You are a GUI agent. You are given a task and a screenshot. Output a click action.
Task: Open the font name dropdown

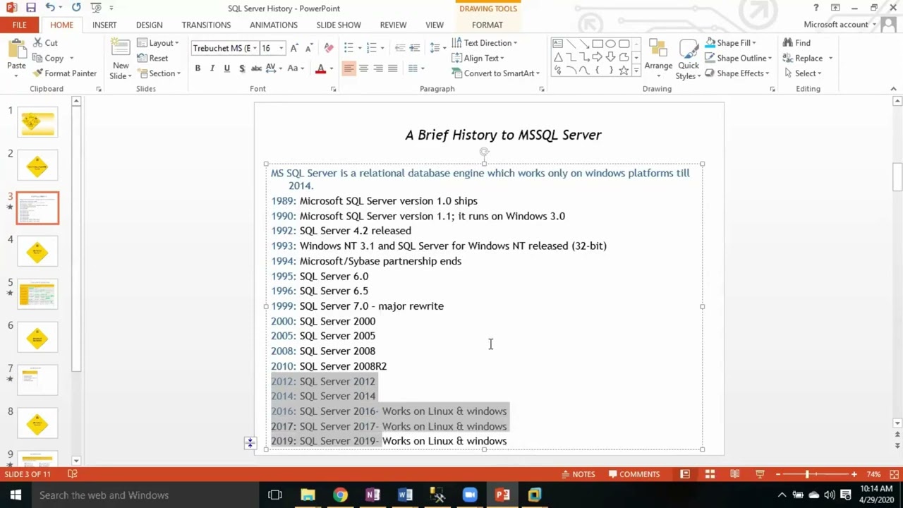(255, 48)
